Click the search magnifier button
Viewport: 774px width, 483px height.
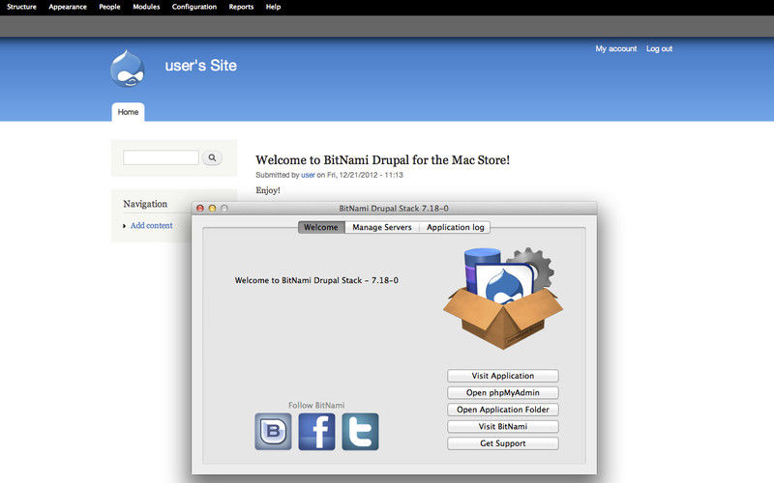coord(212,157)
